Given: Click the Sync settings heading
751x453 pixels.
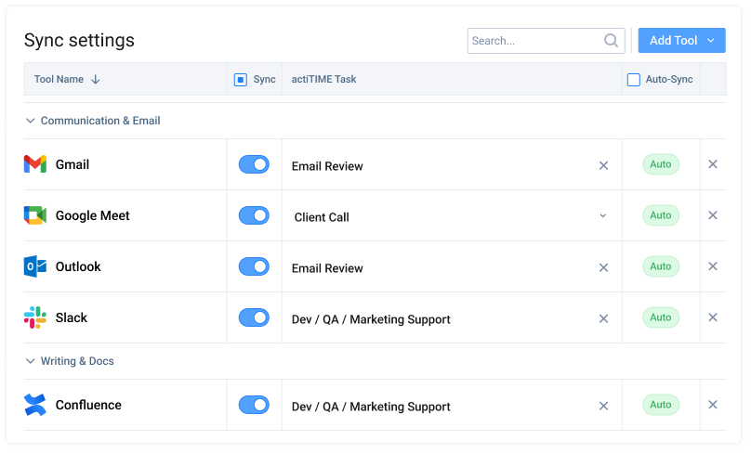Looking at the screenshot, I should 79,40.
